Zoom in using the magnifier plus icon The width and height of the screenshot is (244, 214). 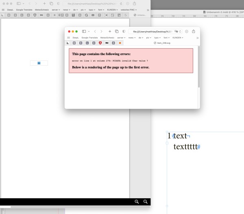(137, 201)
